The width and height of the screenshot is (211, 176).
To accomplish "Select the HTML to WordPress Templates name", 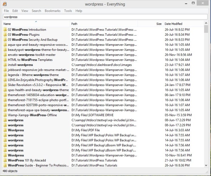I will [30, 60].
